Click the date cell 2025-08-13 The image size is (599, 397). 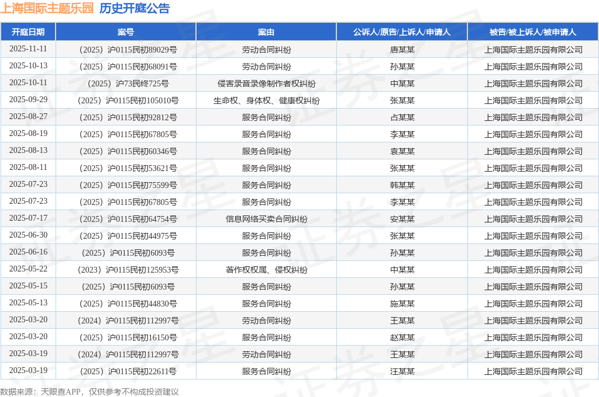(28, 150)
